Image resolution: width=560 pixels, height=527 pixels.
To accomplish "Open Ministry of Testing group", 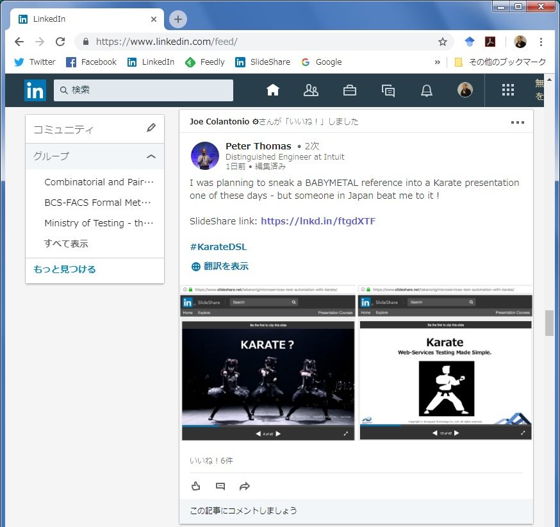I will (x=99, y=223).
